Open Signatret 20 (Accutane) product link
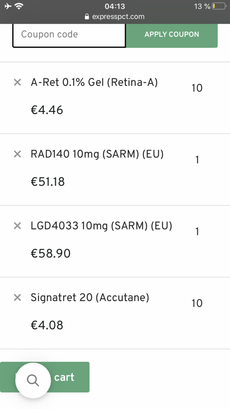The image size is (230, 409). tap(90, 297)
